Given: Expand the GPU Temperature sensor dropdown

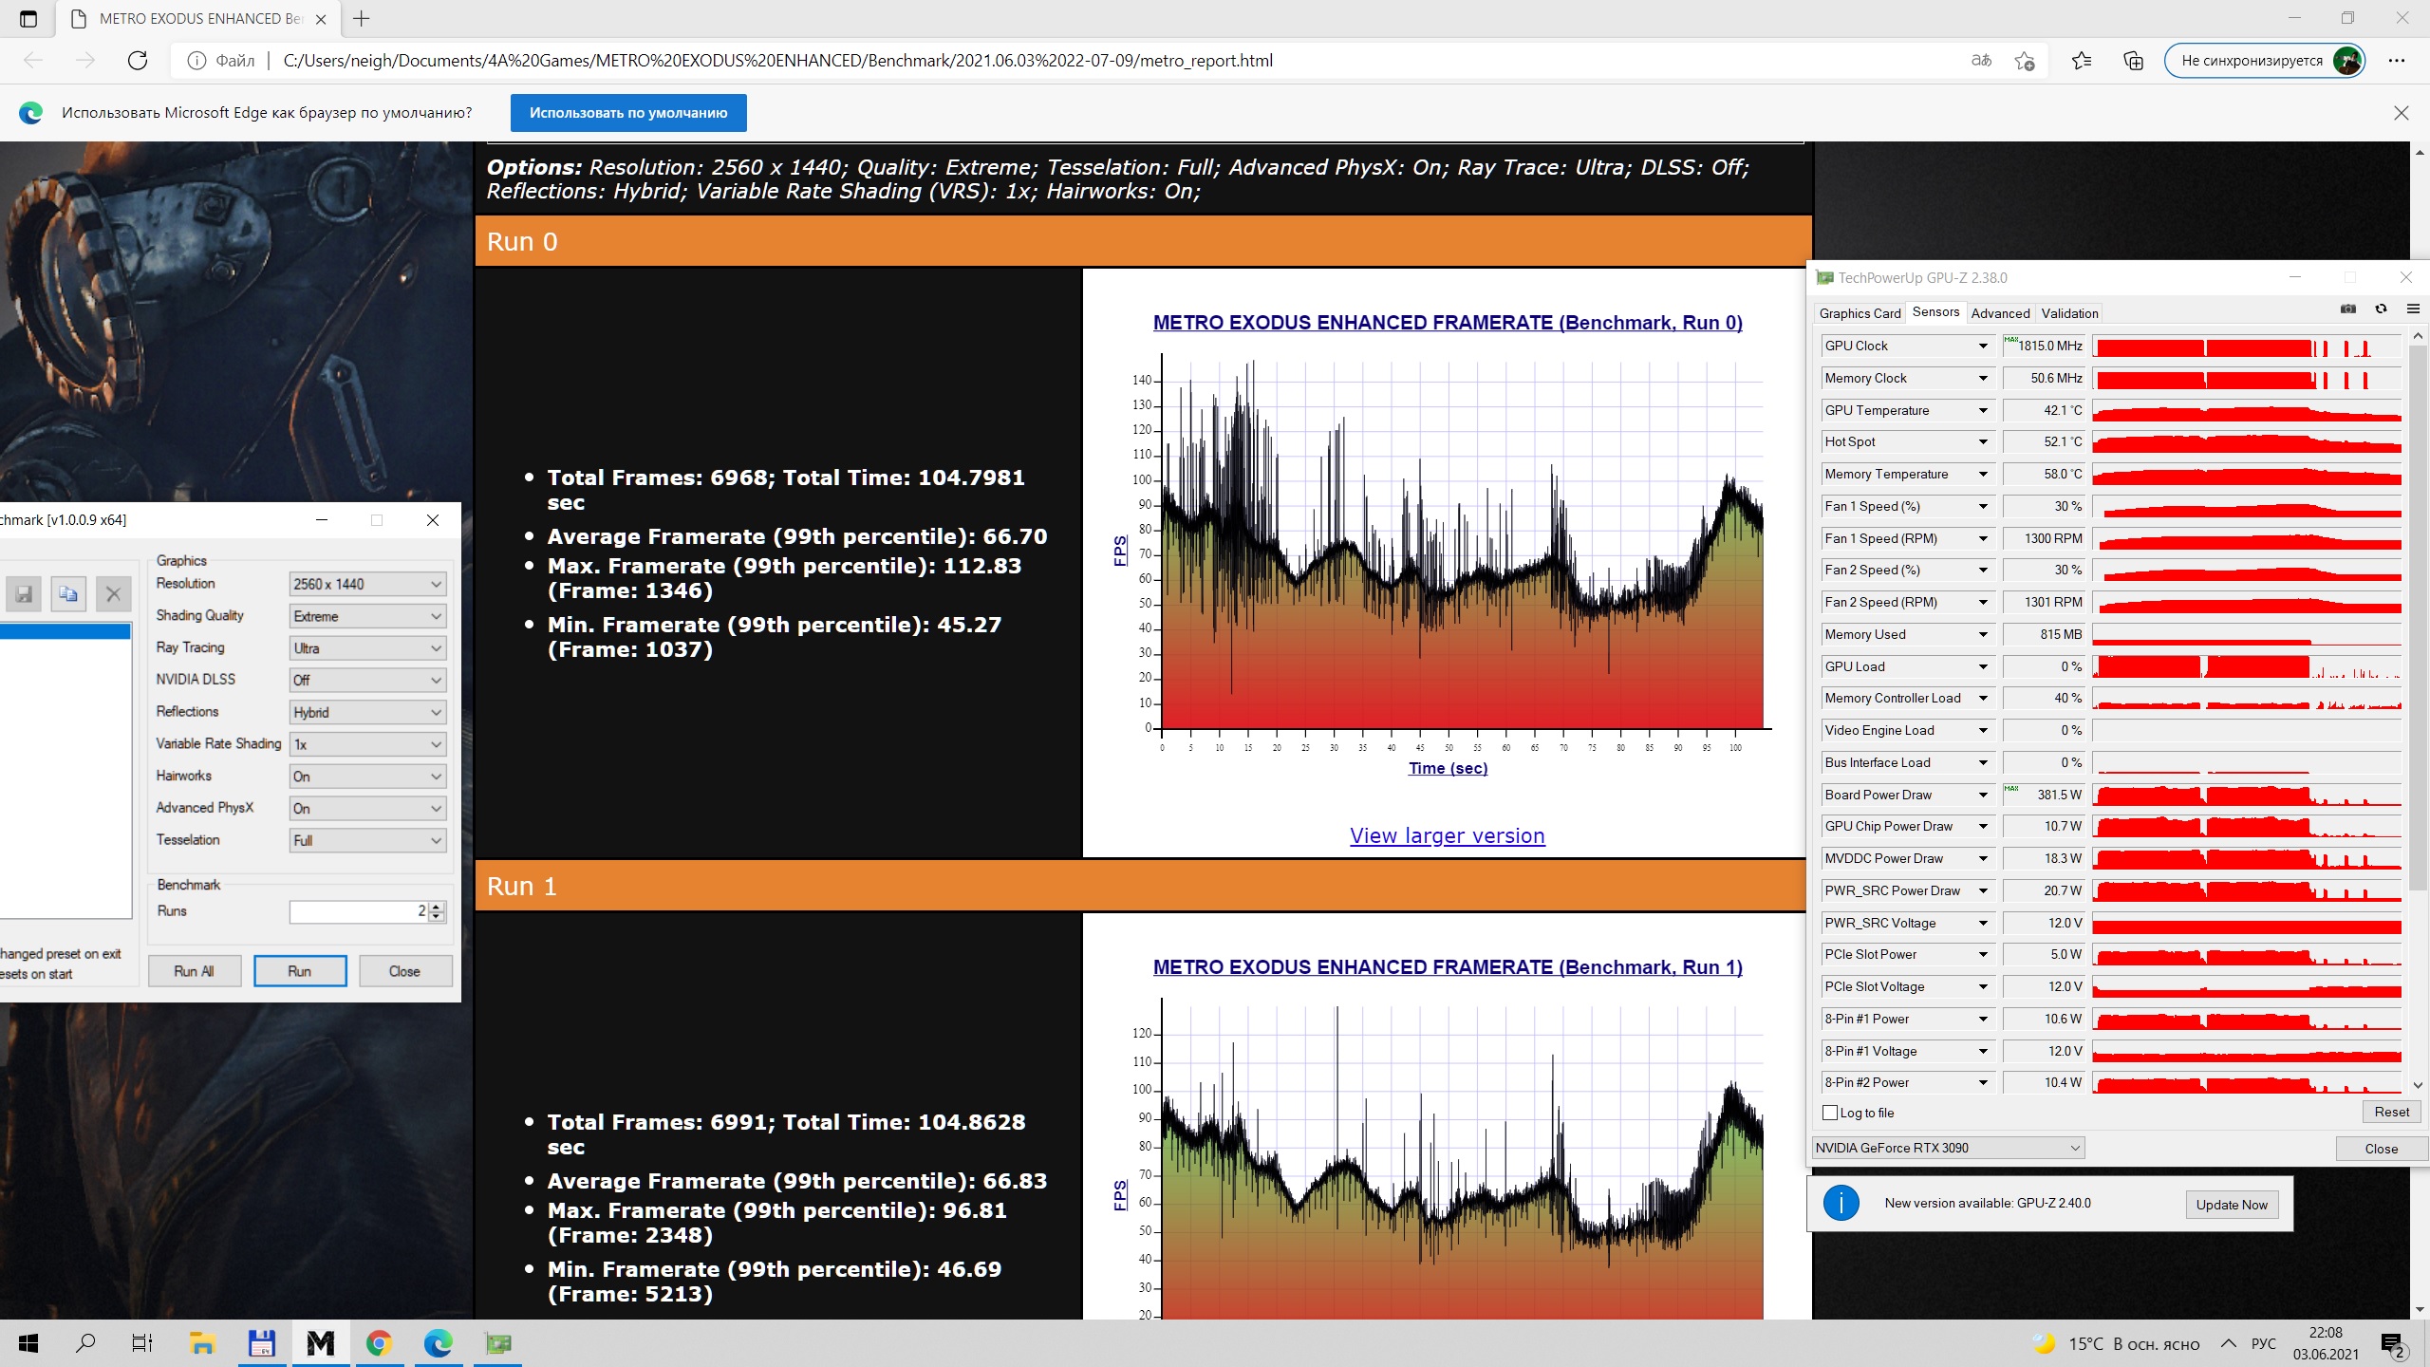Looking at the screenshot, I should click(1983, 410).
